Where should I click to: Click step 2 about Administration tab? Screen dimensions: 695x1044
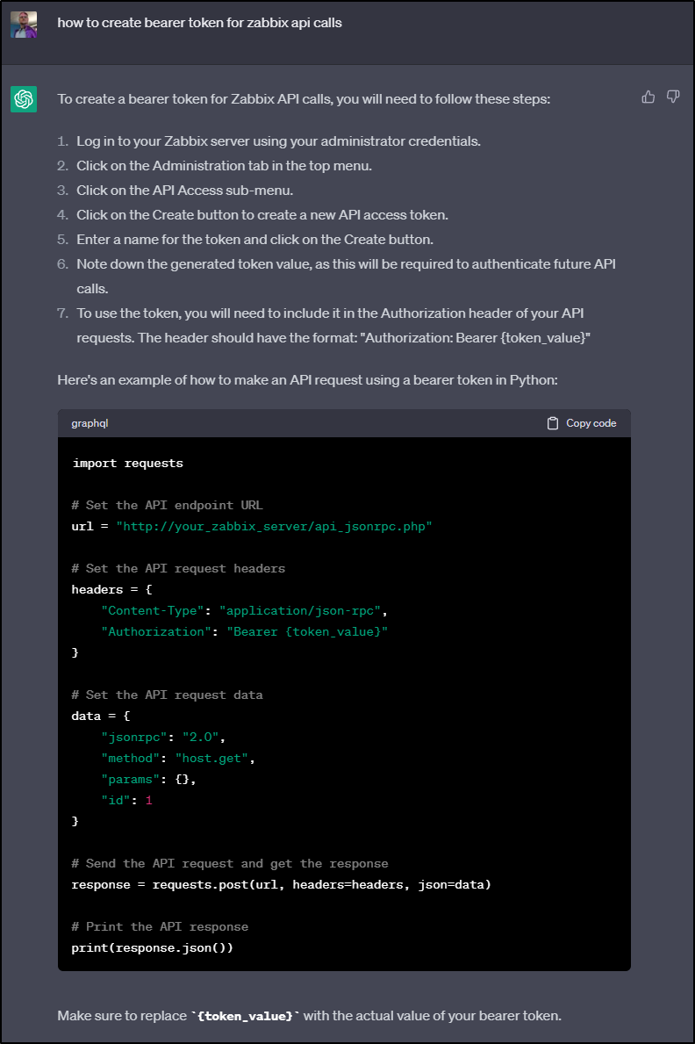click(x=224, y=166)
